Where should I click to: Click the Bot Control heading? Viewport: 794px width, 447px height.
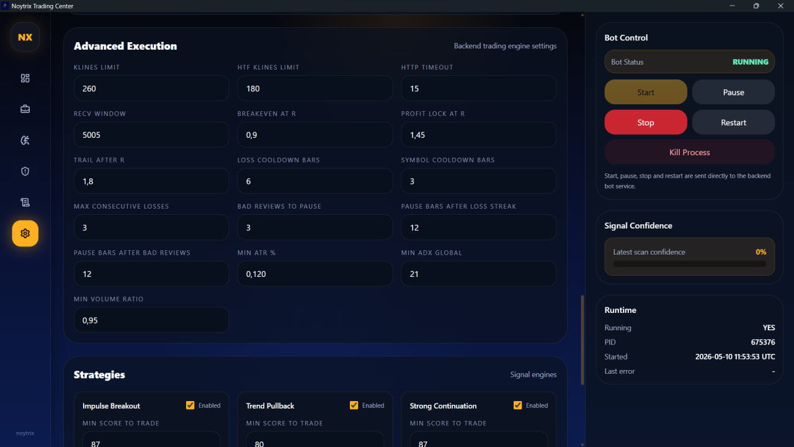tap(626, 38)
